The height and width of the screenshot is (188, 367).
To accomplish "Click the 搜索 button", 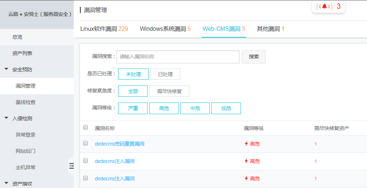I will [x=254, y=57].
